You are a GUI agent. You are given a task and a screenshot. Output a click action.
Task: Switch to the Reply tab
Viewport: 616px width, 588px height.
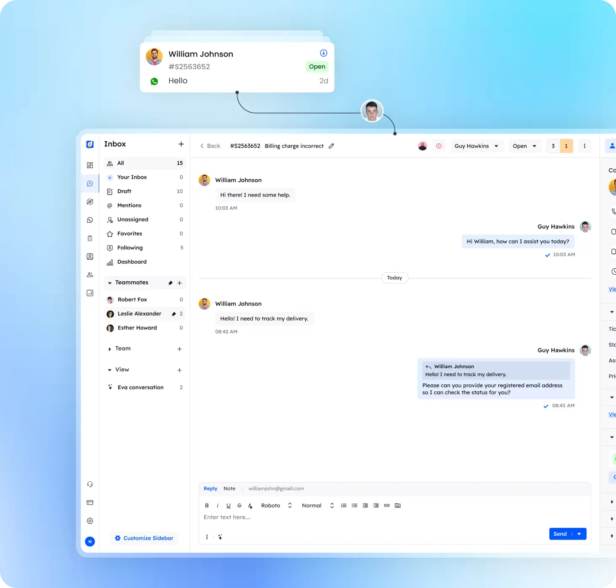pos(210,488)
